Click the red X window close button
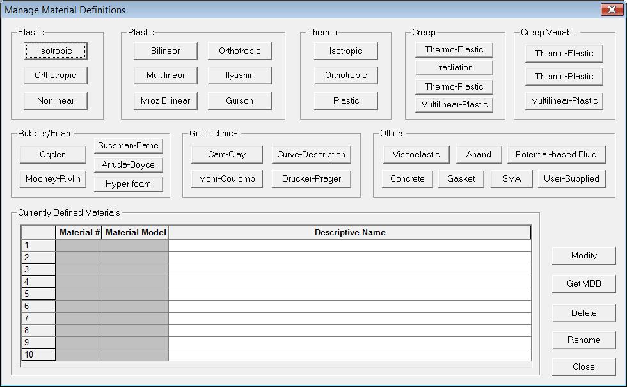Screen dimensions: 627x387 pyautogui.click(x=612, y=10)
